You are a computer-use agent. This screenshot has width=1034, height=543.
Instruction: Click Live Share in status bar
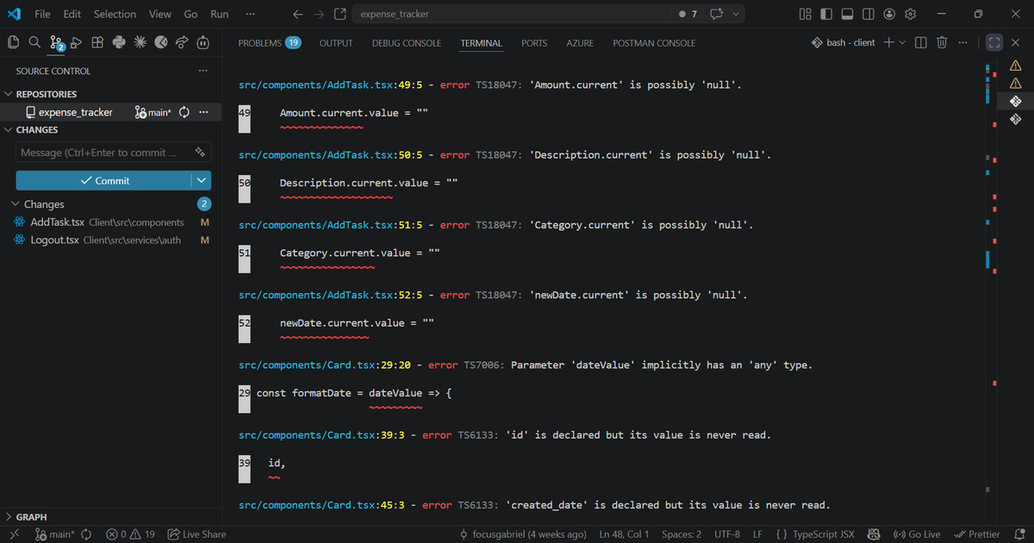[x=196, y=534]
